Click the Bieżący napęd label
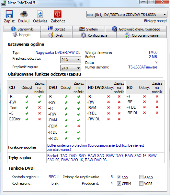This screenshot has height=195, width=170. pos(155,21)
